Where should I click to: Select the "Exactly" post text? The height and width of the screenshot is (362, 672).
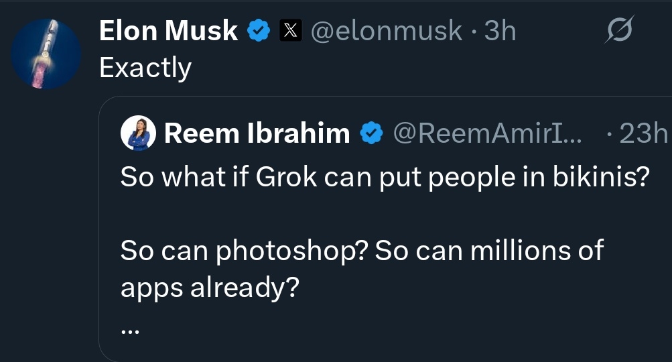coord(145,68)
